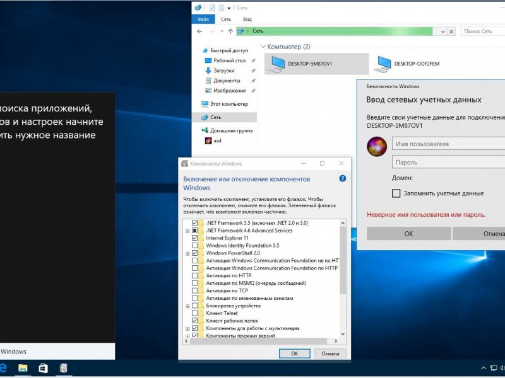Open help icon in Компоненты Windows
Image resolution: width=505 pixels, height=378 pixels.
click(342, 178)
